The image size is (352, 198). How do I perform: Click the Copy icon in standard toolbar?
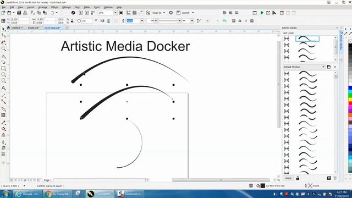click(x=38, y=13)
